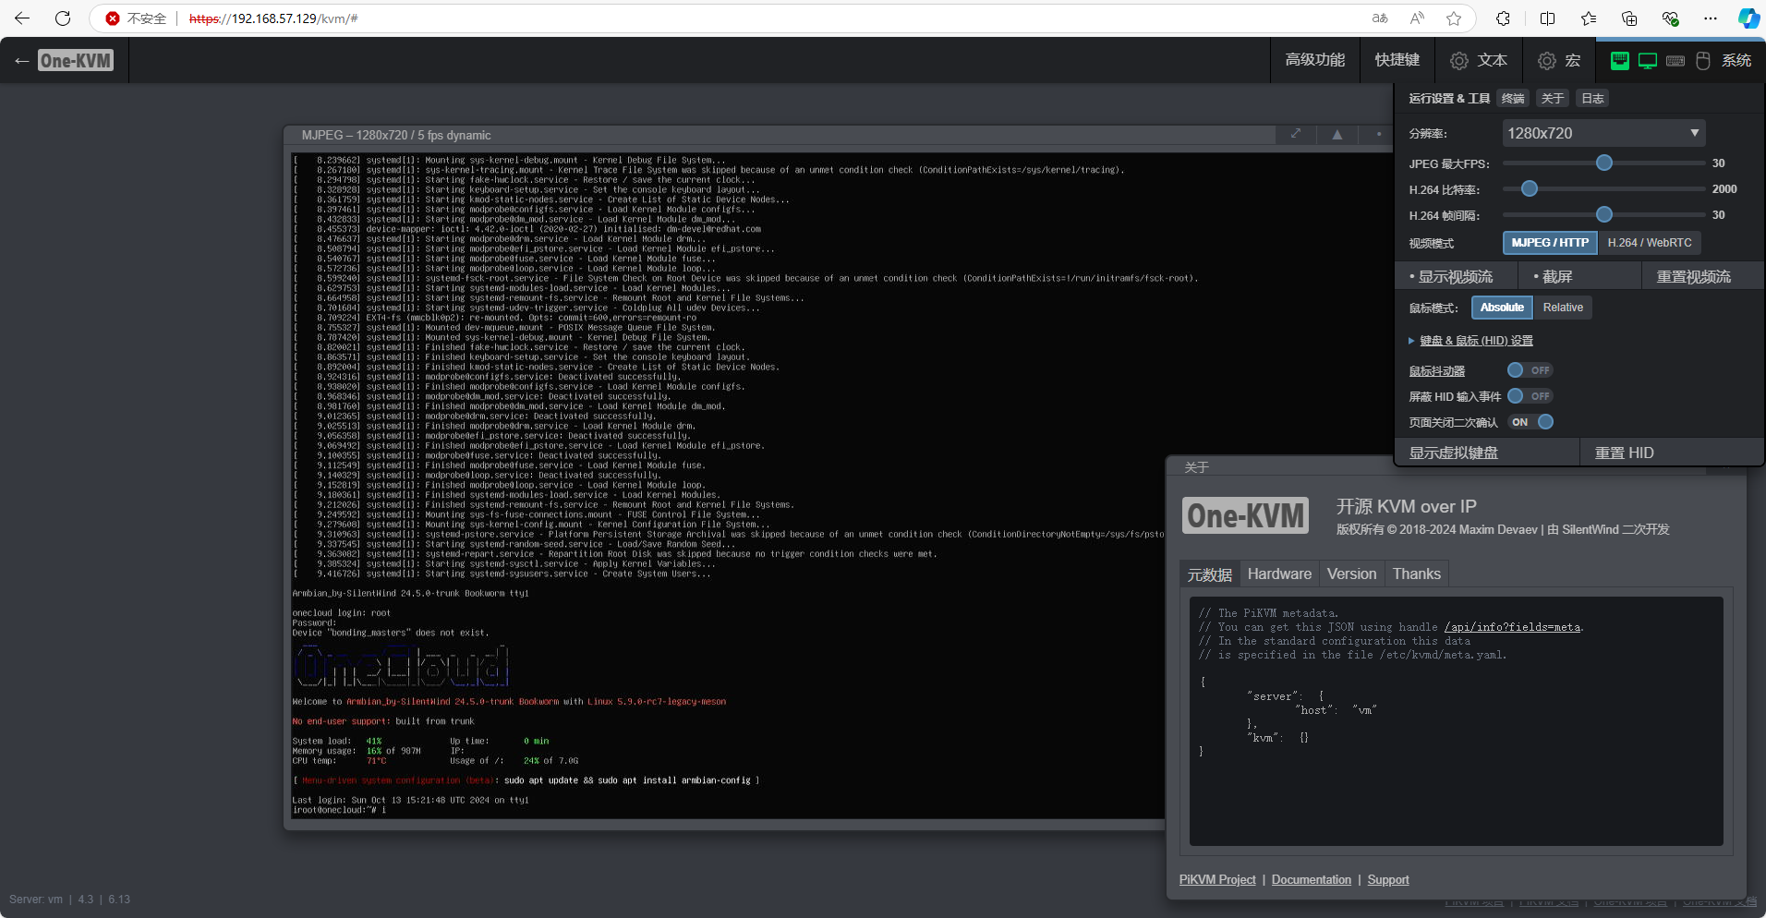
Task: Toggle the 屏蔽 HID 输入事件 switch
Action: (1529, 396)
